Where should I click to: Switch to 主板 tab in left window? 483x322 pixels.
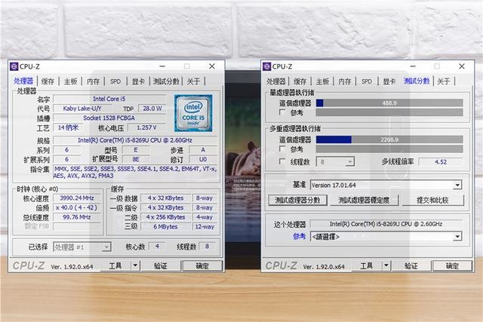coord(70,81)
